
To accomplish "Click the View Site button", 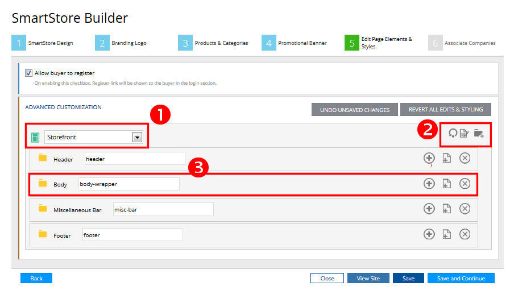I will coord(368,278).
